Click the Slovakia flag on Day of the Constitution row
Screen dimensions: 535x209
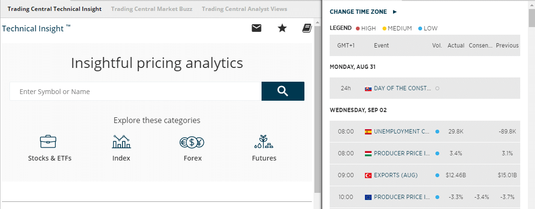(x=368, y=88)
